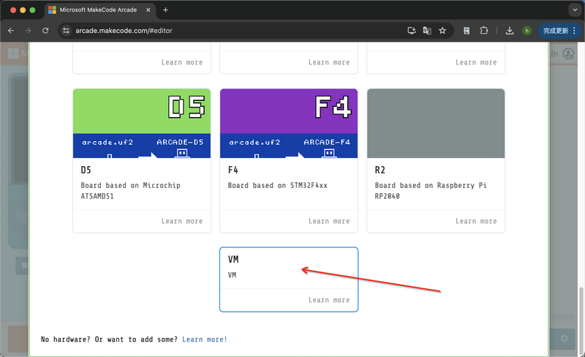Click the translate page icon in address bar
This screenshot has height=357, width=585.
[x=427, y=31]
